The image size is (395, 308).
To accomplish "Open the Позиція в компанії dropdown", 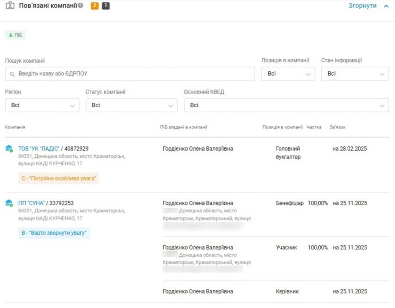I will 288,74.
